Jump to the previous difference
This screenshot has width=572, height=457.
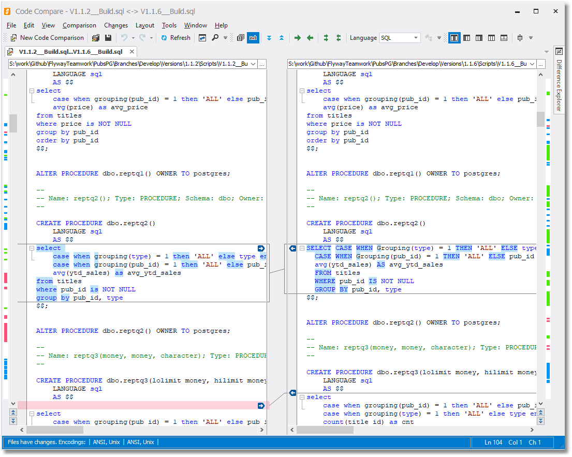pyautogui.click(x=281, y=37)
